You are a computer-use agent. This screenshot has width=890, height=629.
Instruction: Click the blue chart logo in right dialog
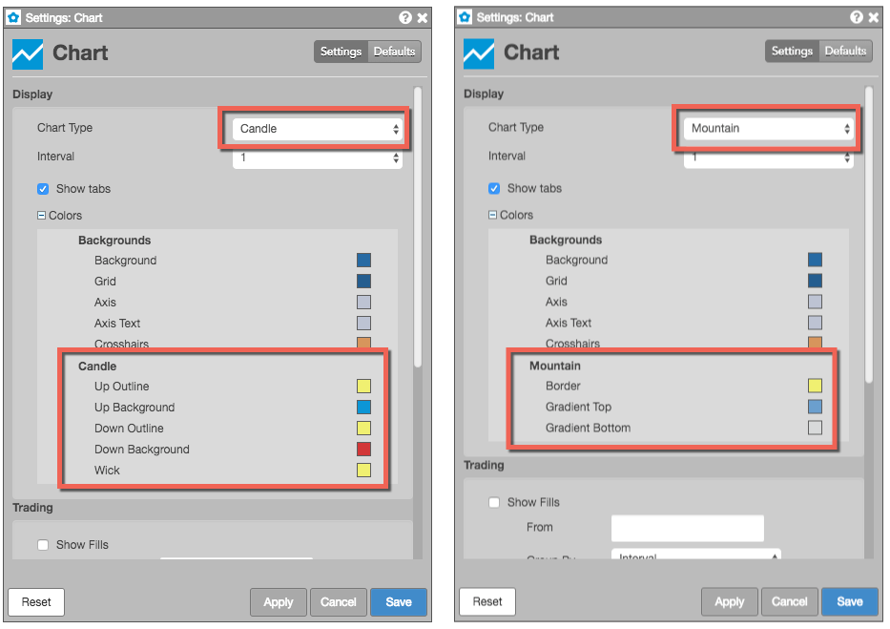pos(479,53)
